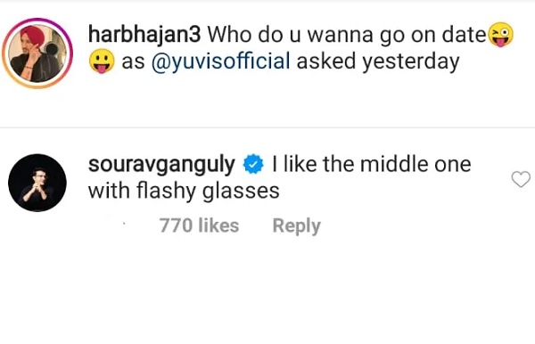
Task: Click the blue verified badge beside souravganguly
Action: tap(253, 164)
